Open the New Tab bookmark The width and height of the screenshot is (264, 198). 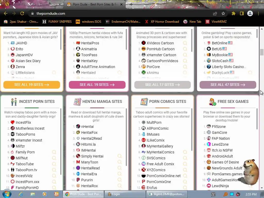coord(192,22)
